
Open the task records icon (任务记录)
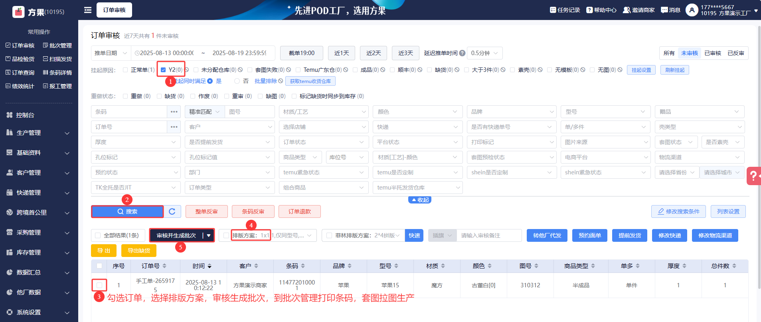(x=553, y=10)
